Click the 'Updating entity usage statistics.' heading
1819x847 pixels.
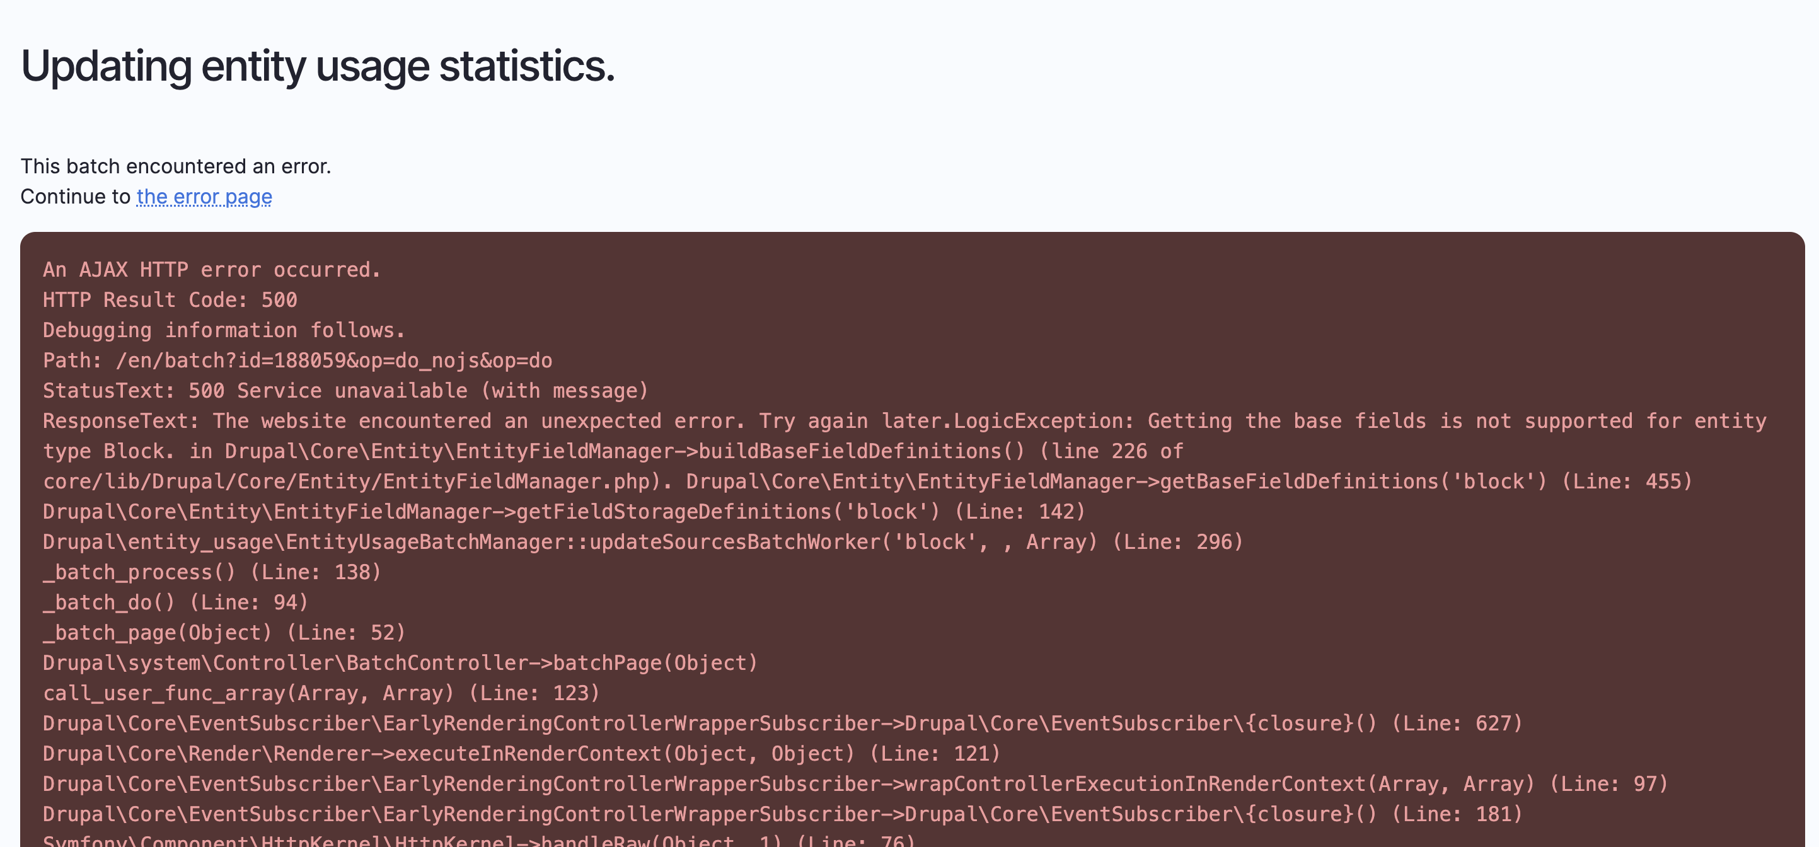(x=318, y=66)
